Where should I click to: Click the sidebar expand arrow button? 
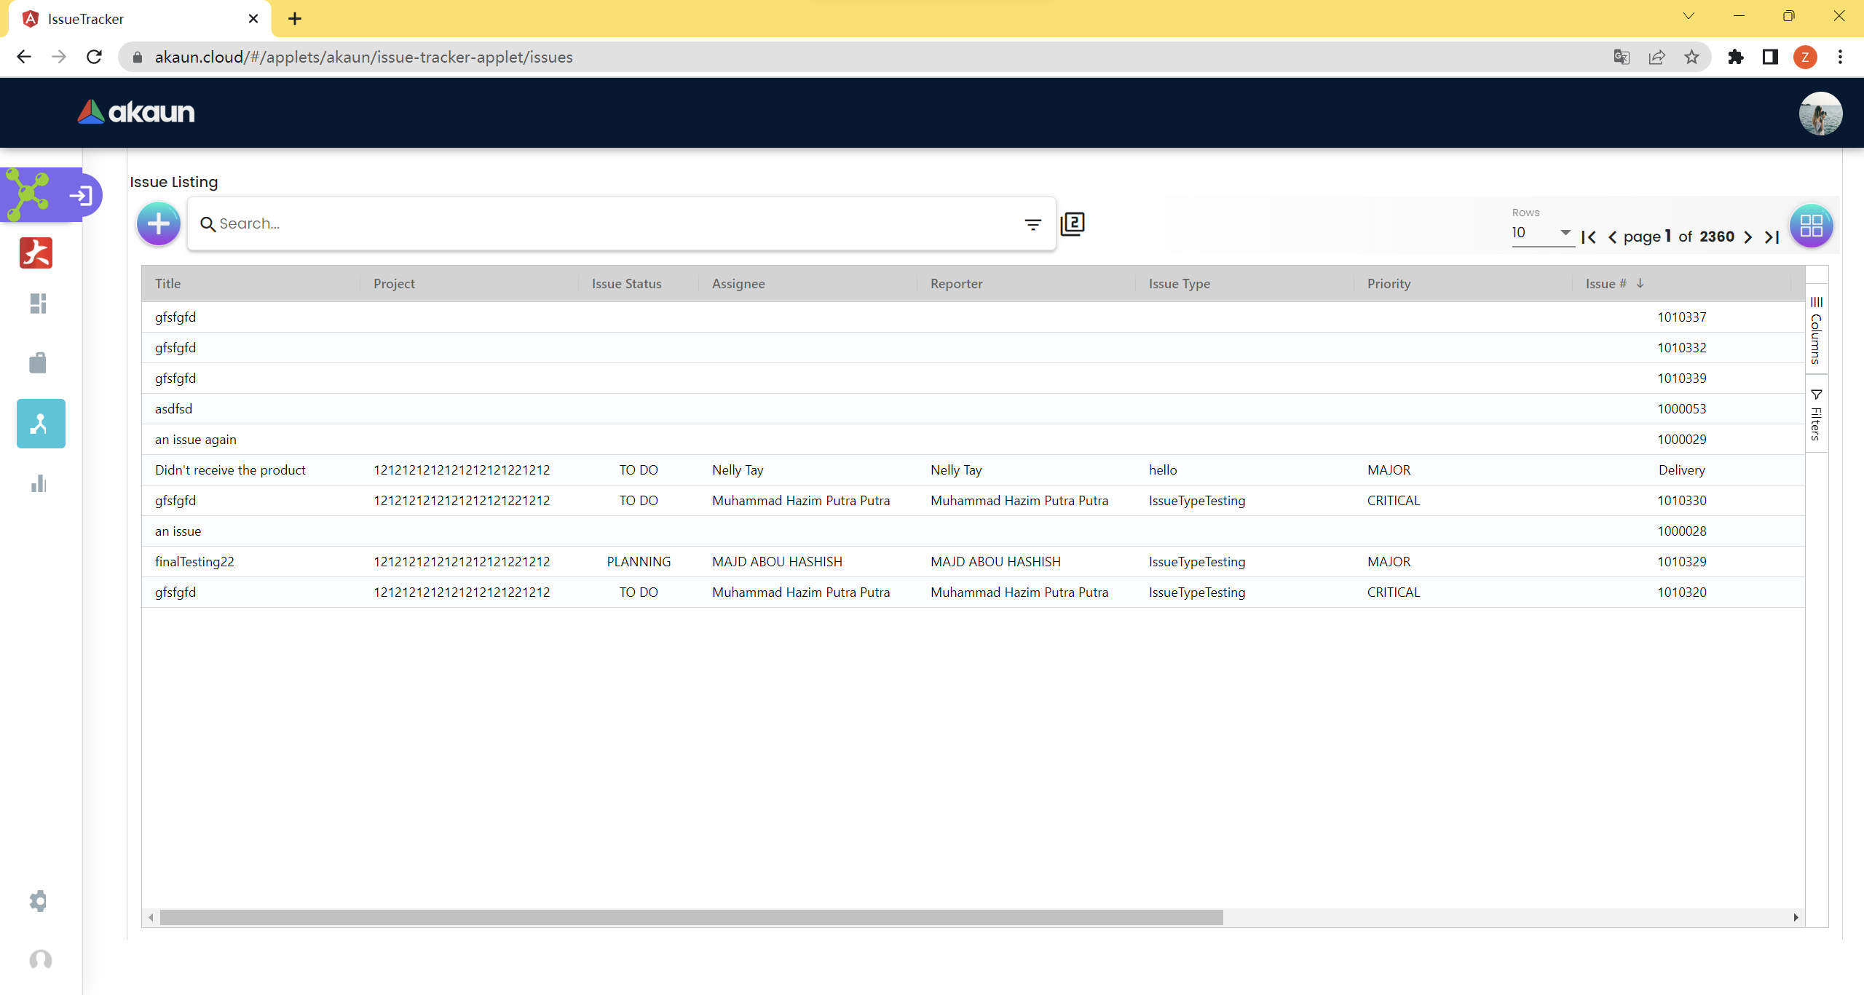pos(81,195)
